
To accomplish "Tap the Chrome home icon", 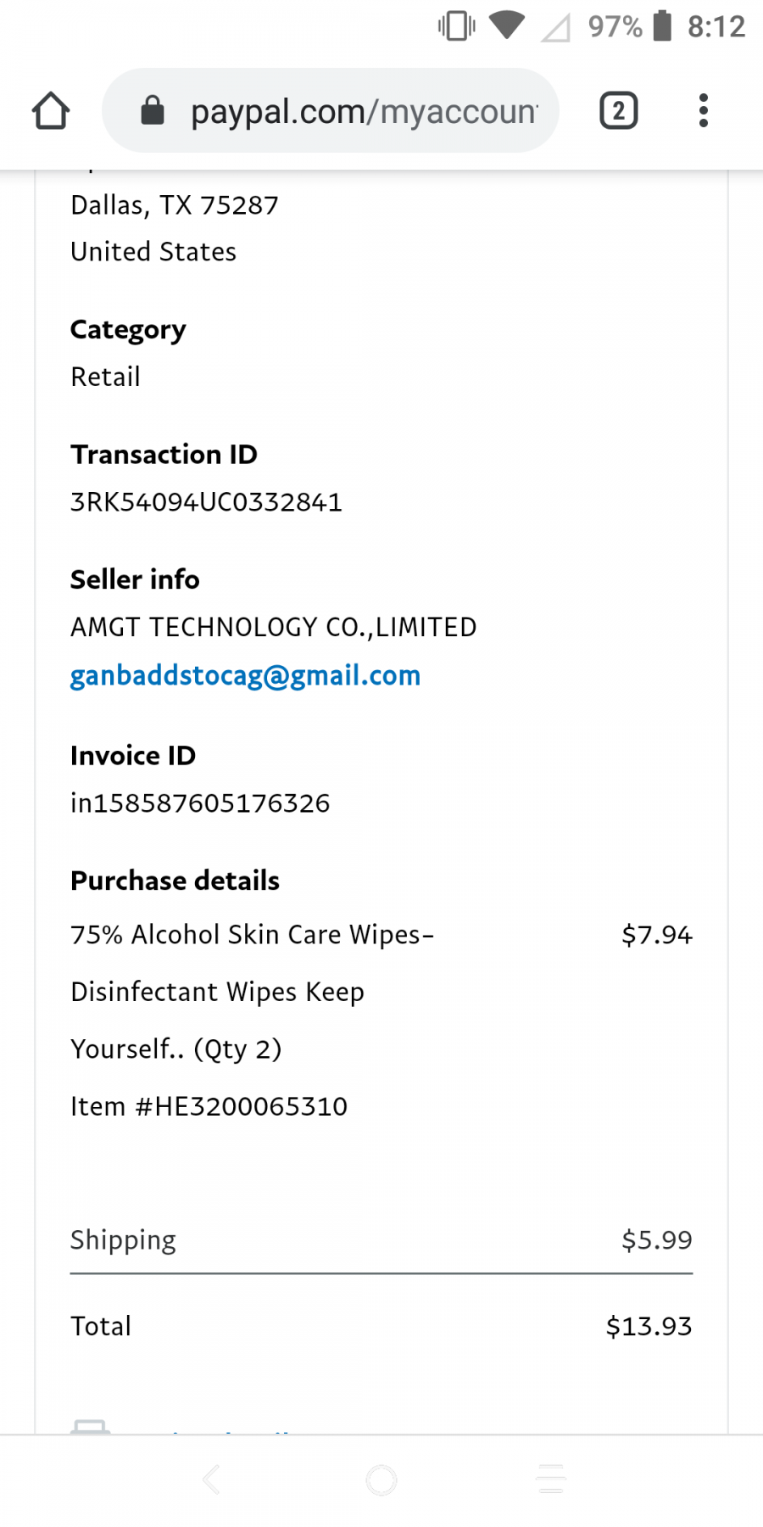I will (51, 111).
